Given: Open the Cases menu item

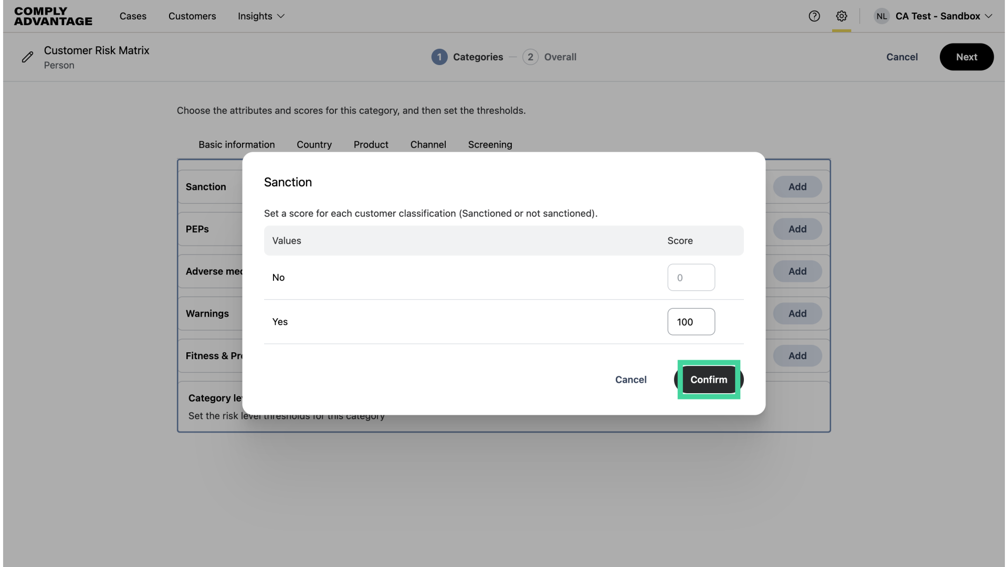Looking at the screenshot, I should pyautogui.click(x=133, y=16).
